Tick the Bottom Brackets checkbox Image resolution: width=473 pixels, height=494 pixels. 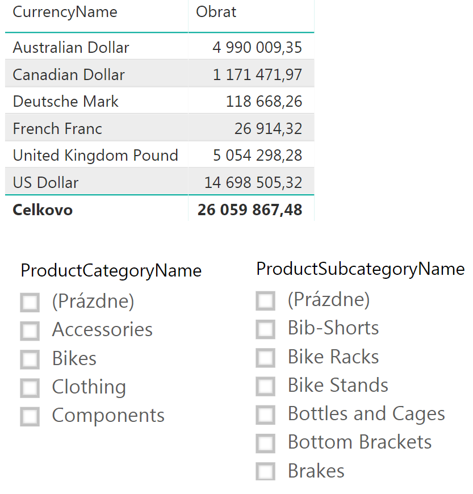[x=265, y=443]
